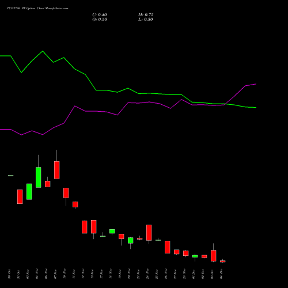Click the low value L: 0.30
This screenshot has height=288, width=288.
146,20
